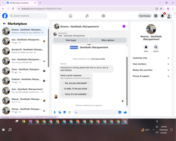The height and width of the screenshot is (141, 176).
Task: Send quick response 'Sorry, it's not available.'
Action: tap(76, 94)
